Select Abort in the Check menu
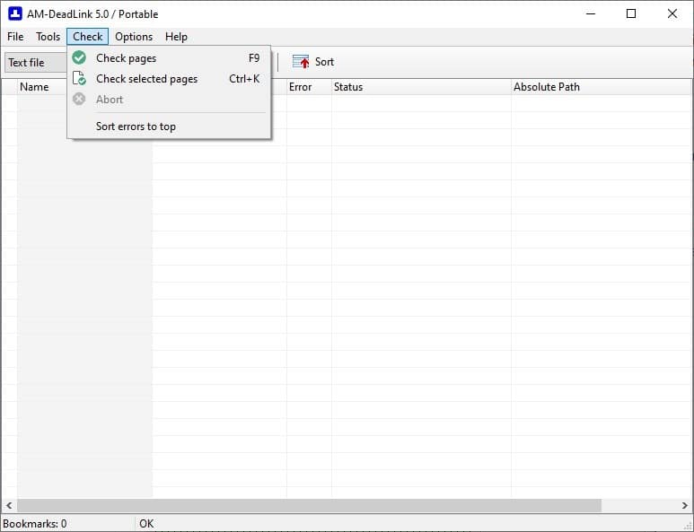694x532 pixels. (x=169, y=100)
